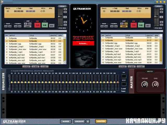
Task: Raise pitch with left deck up arrow
Action: click(x=65, y=9)
